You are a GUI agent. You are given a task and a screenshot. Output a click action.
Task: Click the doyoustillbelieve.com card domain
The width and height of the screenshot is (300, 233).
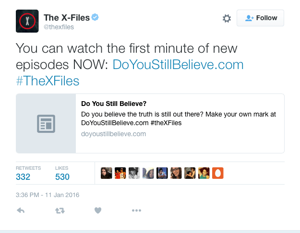[113, 134]
